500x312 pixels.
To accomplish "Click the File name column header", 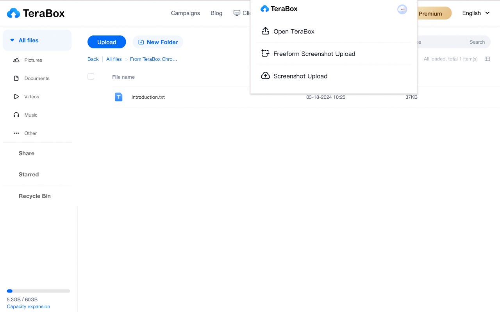I will pyautogui.click(x=123, y=77).
